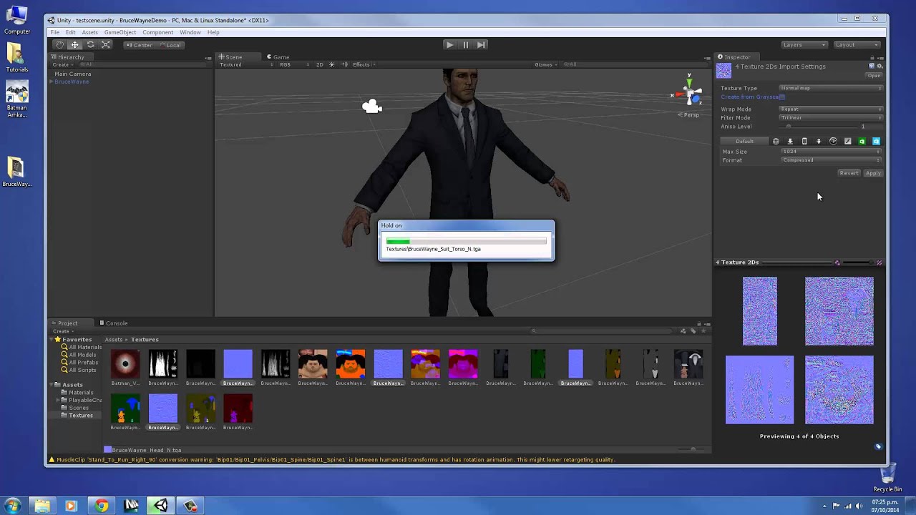Click the Inspector help book icon
Viewport: 916px width, 515px height.
pos(872,67)
